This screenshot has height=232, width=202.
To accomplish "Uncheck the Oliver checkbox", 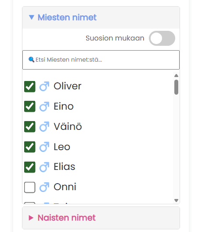I will click(30, 87).
